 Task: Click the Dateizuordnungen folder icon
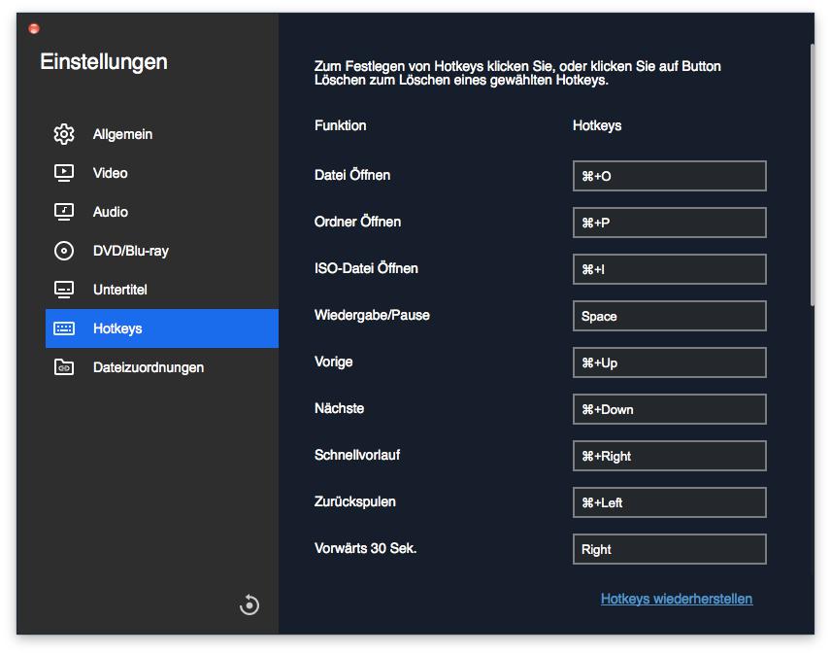[x=64, y=367]
